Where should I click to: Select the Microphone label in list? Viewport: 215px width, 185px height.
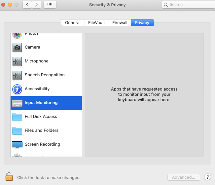(37, 61)
